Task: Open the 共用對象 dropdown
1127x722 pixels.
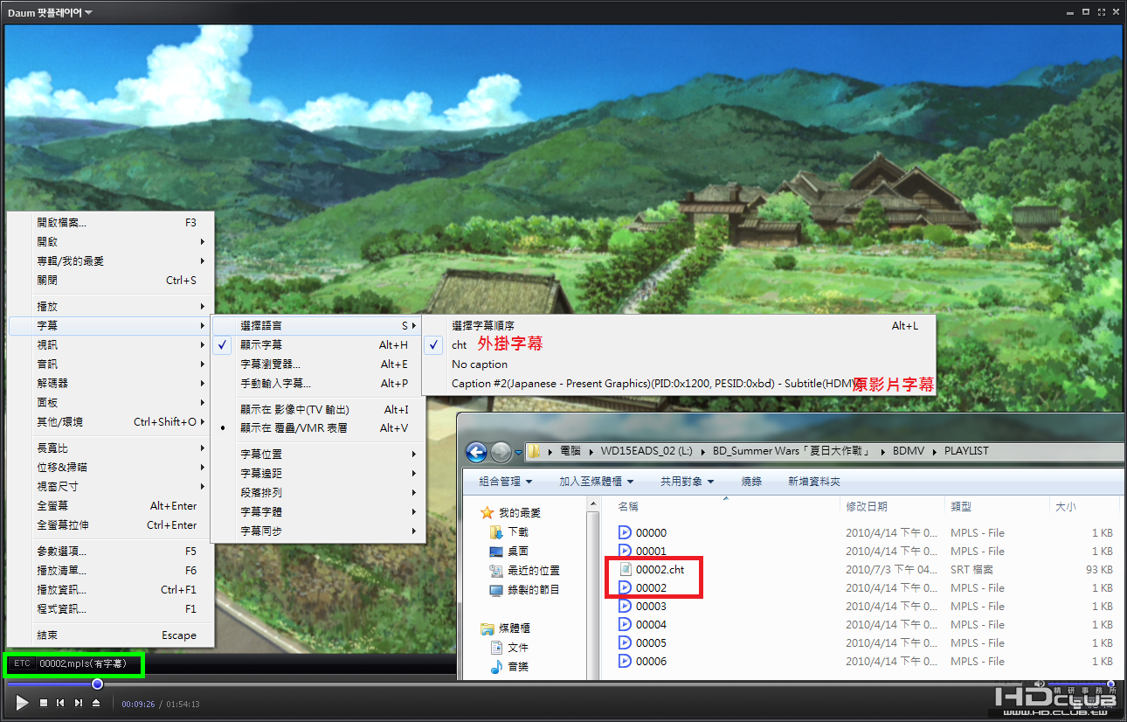Action: [687, 481]
